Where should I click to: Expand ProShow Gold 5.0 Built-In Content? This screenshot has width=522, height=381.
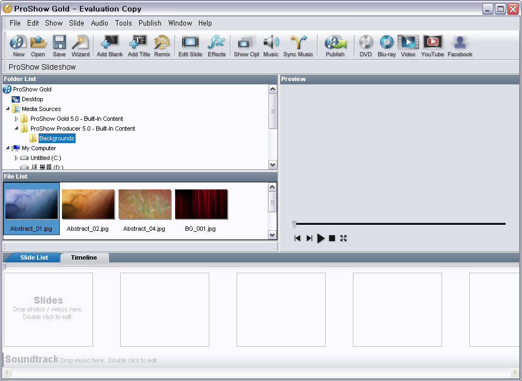(16, 119)
